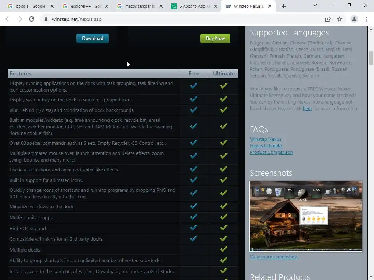The image size is (374, 280).
Task: Click the Free checkmark for 'Display system tray' row
Action: coord(194,99)
